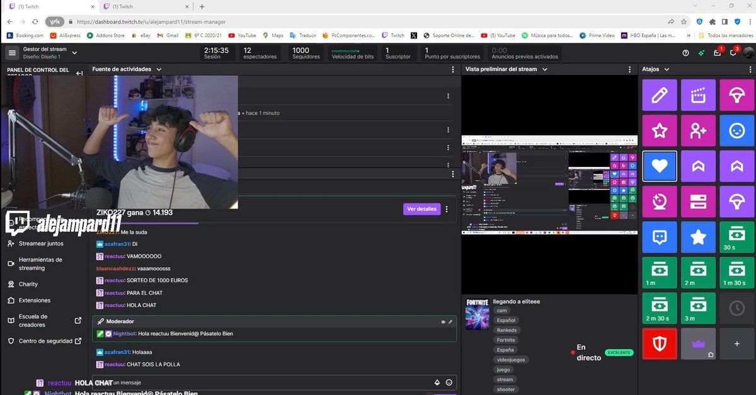756x395 pixels.
Task: Open three-dot menu beside Ver detalles
Action: pos(447,209)
